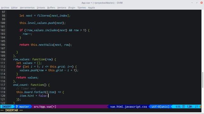Click the -- INSERTAR -- mode message
Viewport: 204px width, 114px height.
coord(11,111)
